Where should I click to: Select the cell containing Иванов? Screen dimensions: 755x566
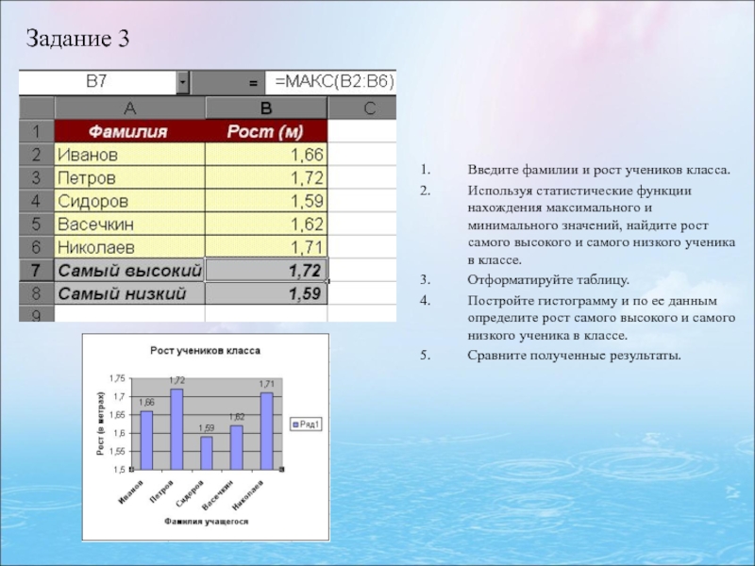(130, 154)
